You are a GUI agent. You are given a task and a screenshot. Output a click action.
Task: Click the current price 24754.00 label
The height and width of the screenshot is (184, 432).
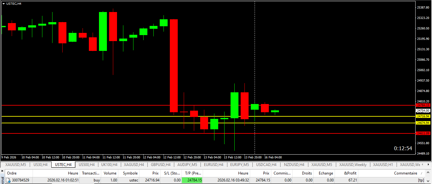(423, 111)
